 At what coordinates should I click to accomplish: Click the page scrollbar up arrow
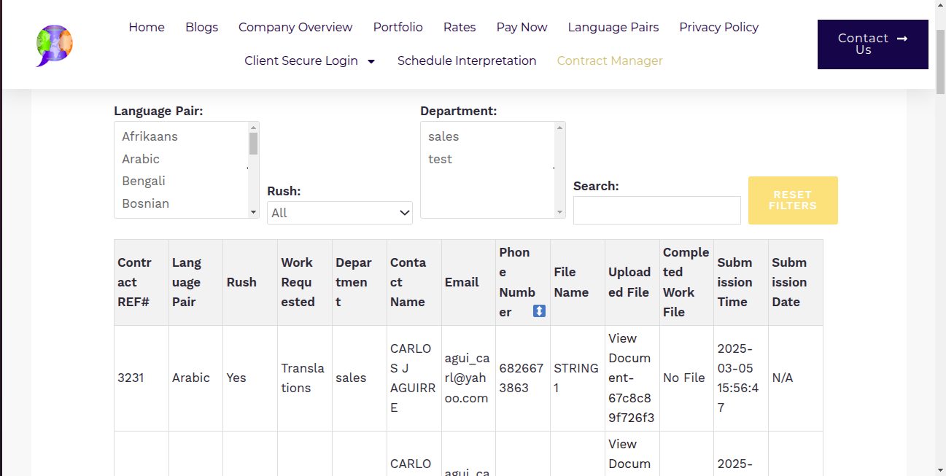(x=940, y=6)
